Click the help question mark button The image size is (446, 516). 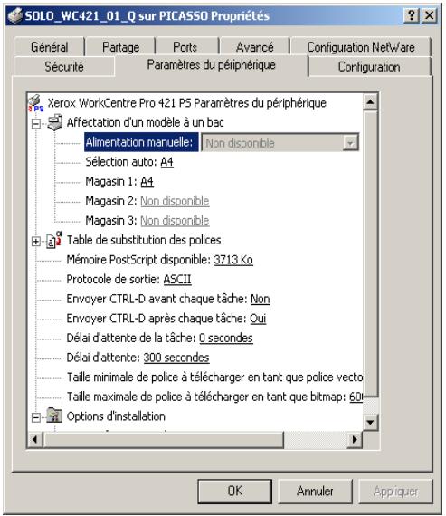point(412,15)
